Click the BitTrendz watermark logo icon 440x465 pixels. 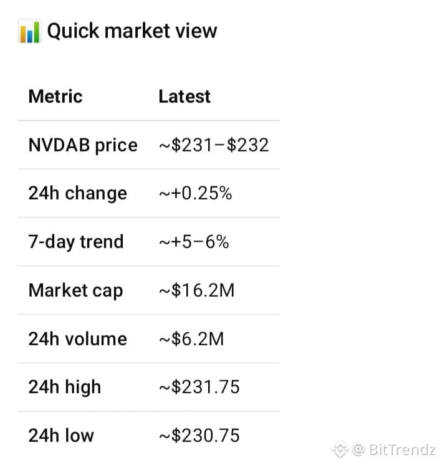pyautogui.click(x=340, y=449)
